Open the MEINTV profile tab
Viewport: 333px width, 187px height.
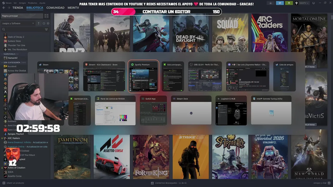point(73,8)
